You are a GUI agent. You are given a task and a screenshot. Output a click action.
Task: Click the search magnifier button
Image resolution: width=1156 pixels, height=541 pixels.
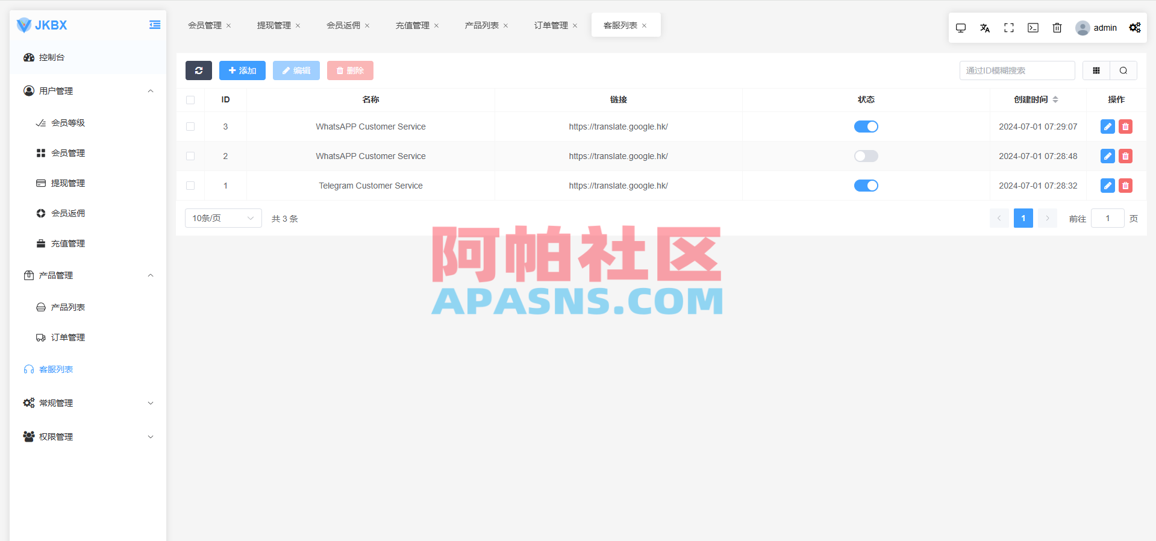coord(1123,70)
